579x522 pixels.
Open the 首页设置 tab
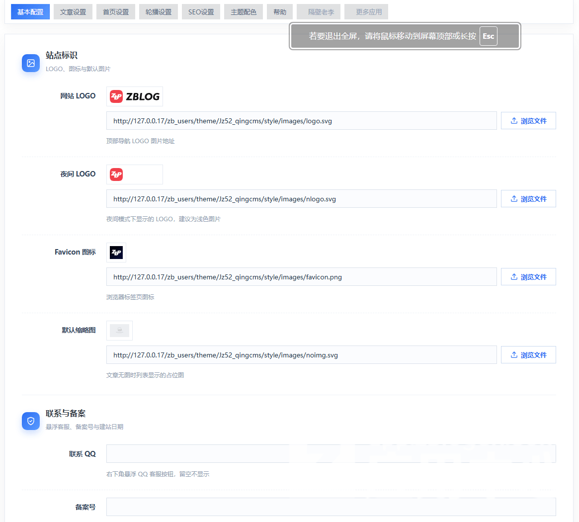(116, 12)
